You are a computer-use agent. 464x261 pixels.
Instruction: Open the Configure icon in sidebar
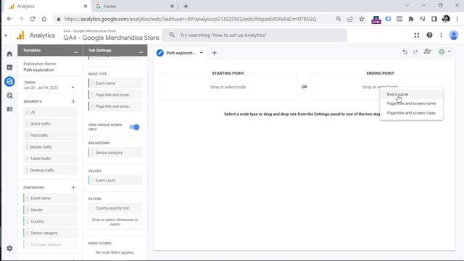[x=9, y=109]
